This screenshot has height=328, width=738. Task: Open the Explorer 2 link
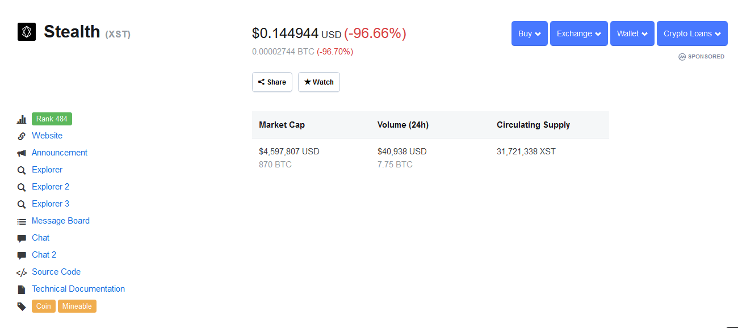pyautogui.click(x=51, y=186)
